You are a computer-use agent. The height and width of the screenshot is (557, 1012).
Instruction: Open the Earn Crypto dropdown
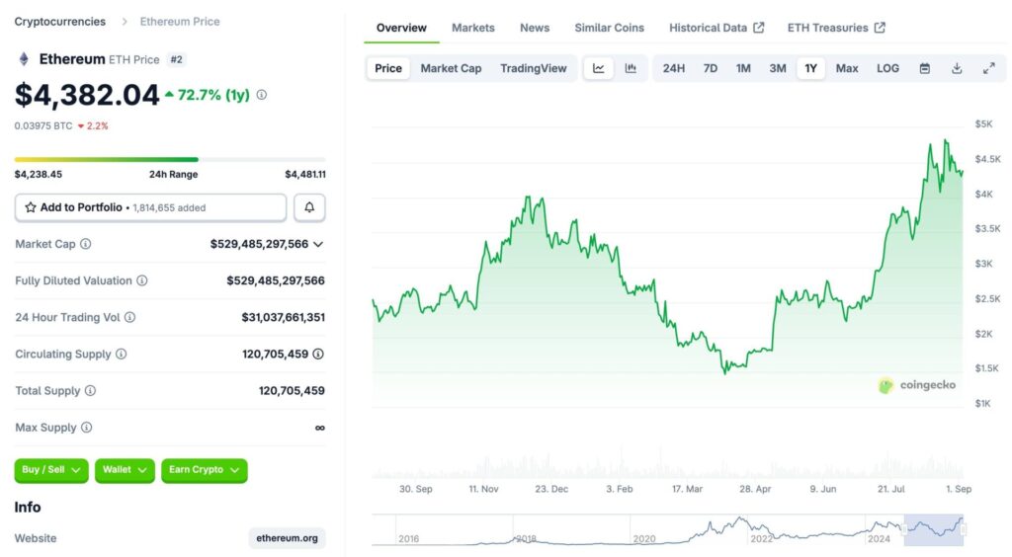204,470
